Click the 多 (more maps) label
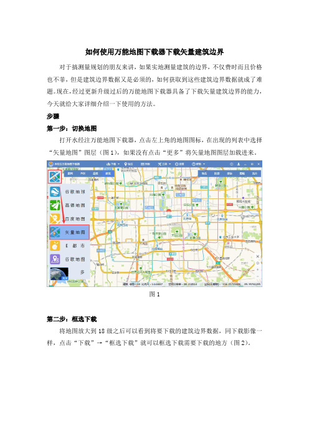This screenshot has width=309, height=438. (x=82, y=272)
